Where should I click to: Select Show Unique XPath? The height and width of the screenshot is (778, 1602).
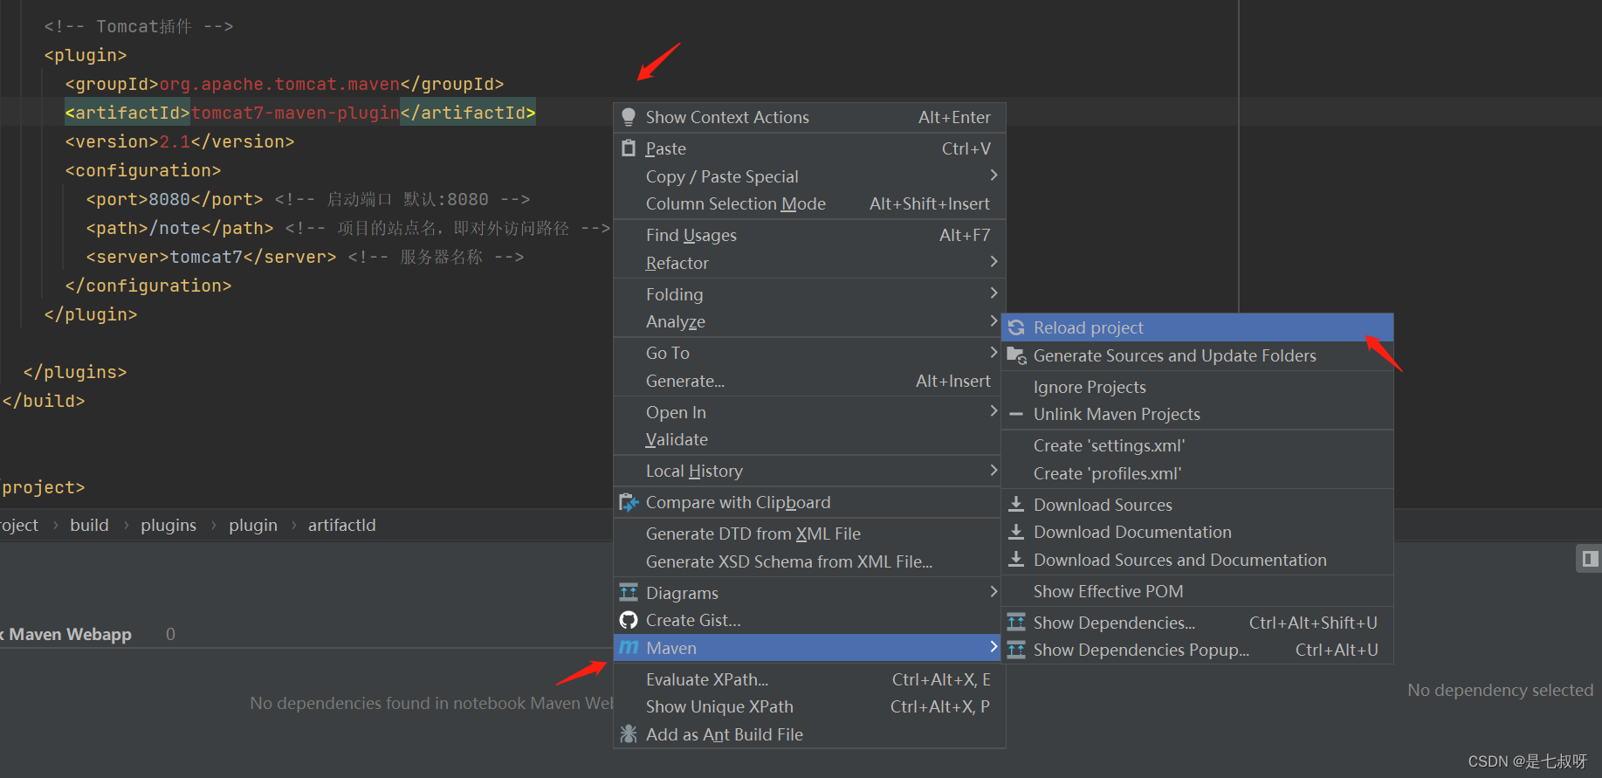809,706
